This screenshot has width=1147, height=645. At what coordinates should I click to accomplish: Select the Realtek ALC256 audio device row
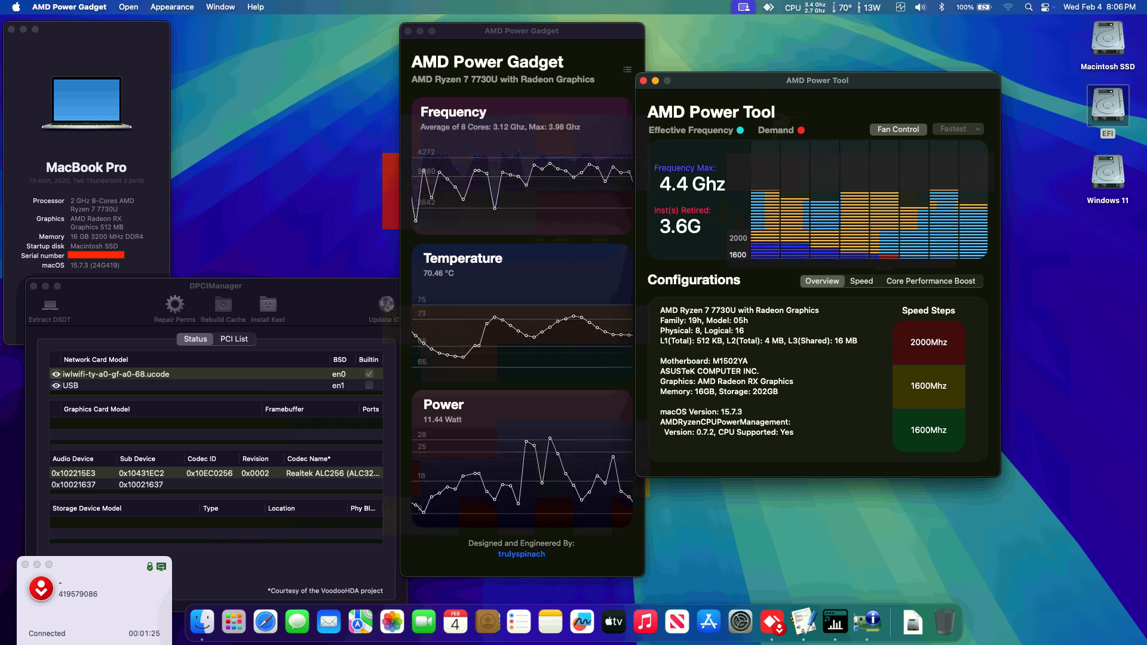click(216, 473)
